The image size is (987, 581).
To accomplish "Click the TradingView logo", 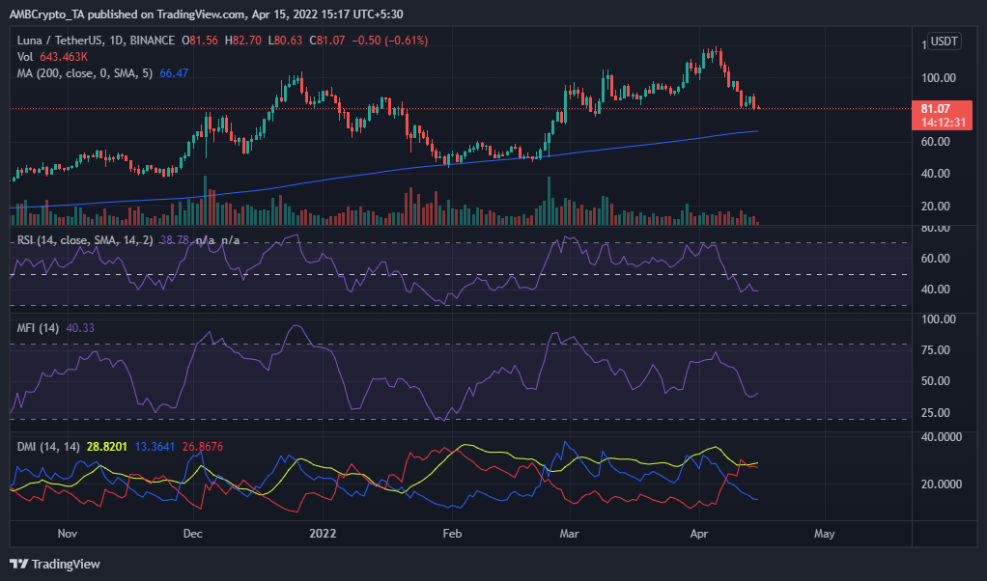I will click(x=55, y=564).
